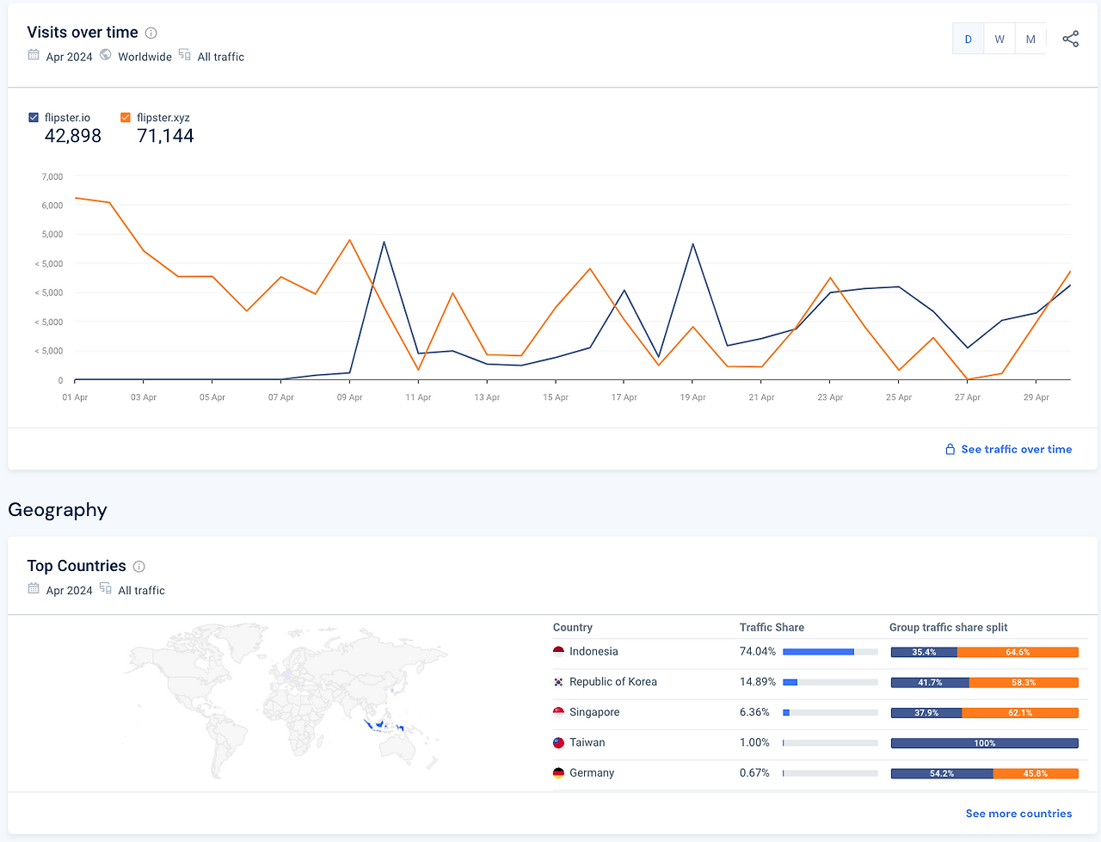Click the calendar icon in Top Countries header
Viewport: 1101px width, 842px height.
coord(34,588)
